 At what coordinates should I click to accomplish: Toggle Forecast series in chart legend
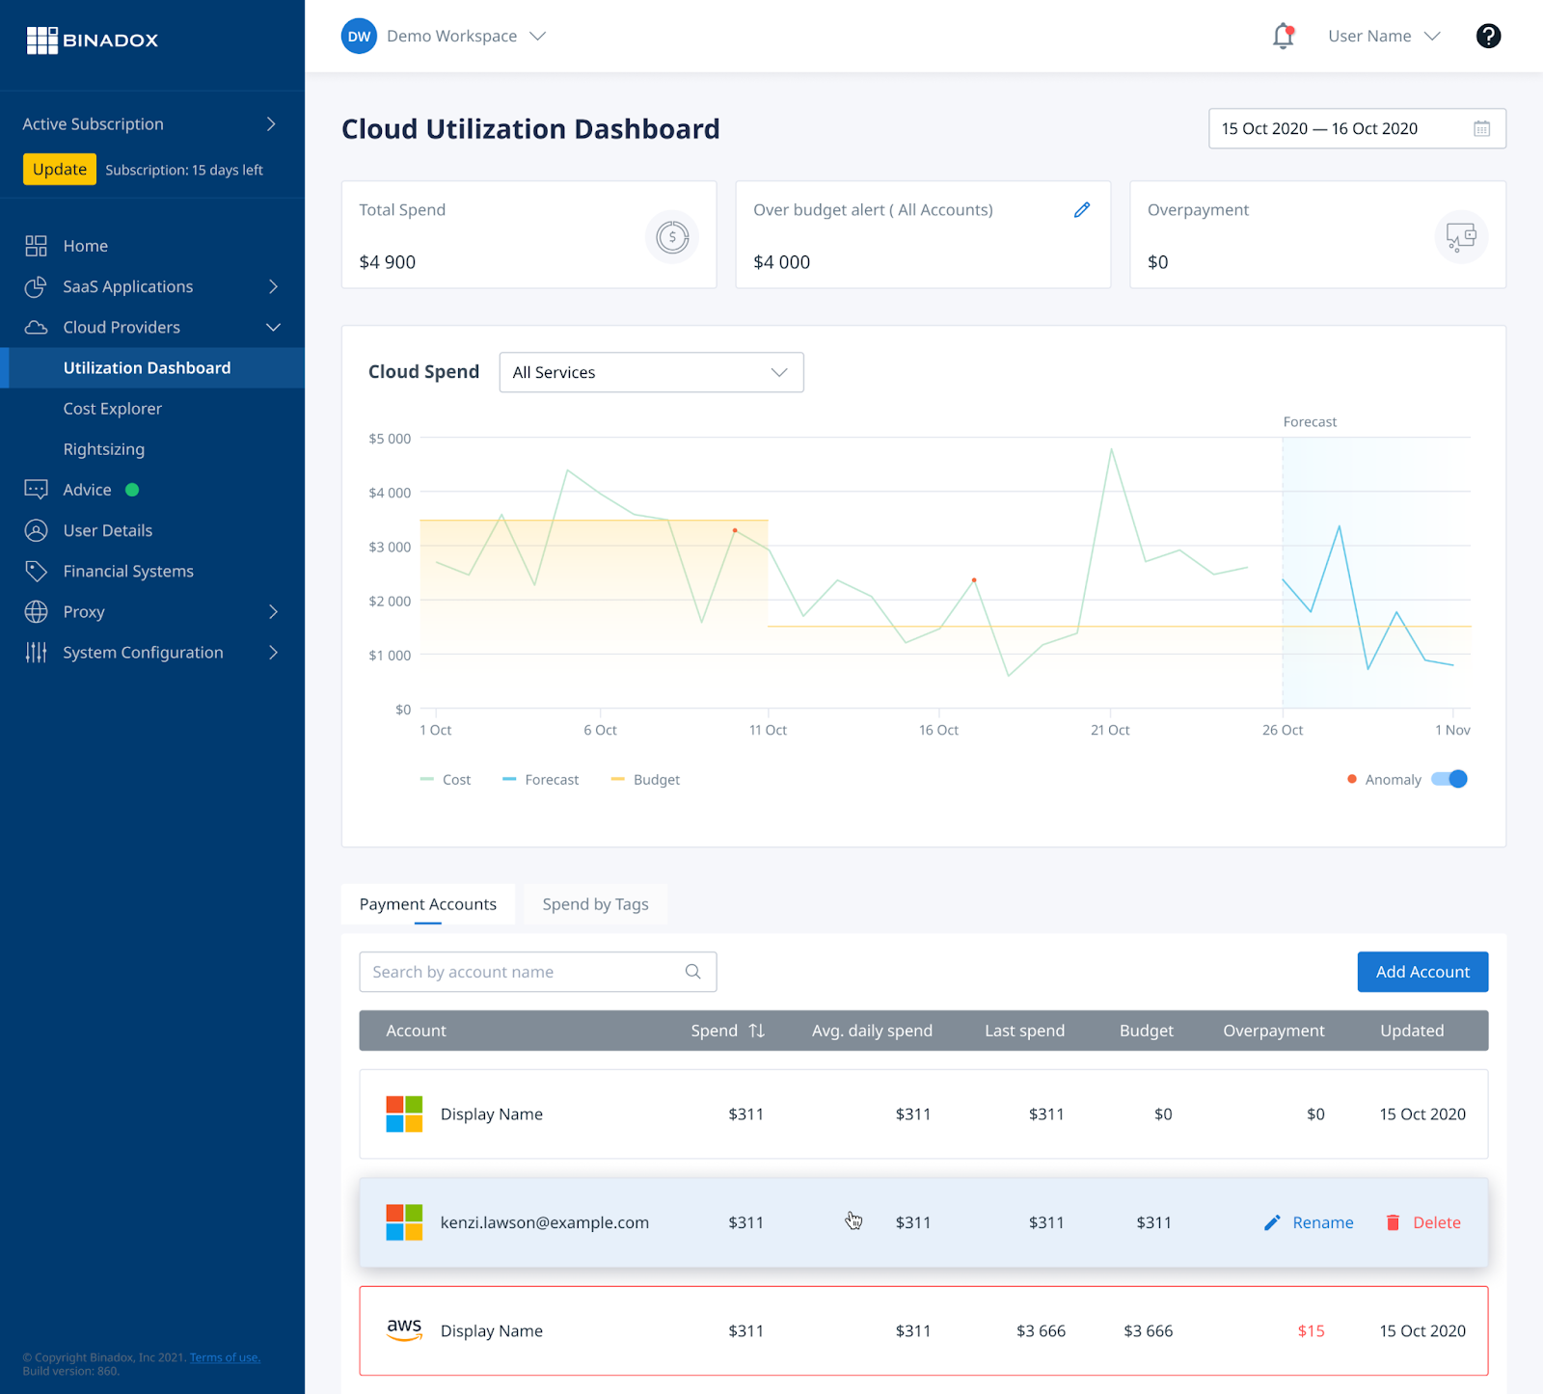pyautogui.click(x=541, y=779)
